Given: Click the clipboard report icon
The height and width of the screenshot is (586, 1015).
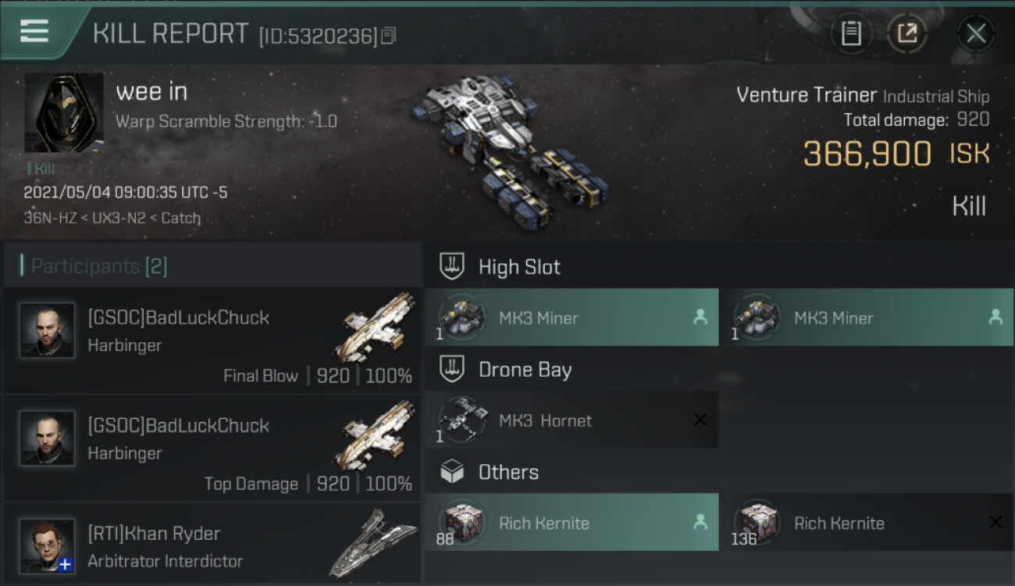Looking at the screenshot, I should click(851, 34).
